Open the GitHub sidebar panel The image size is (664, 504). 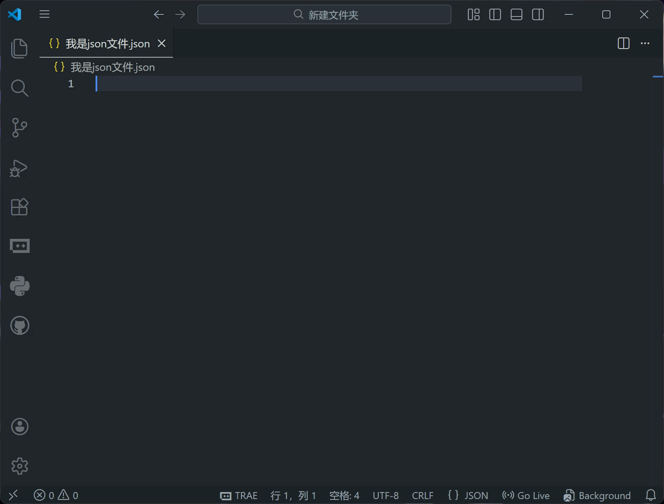[19, 325]
